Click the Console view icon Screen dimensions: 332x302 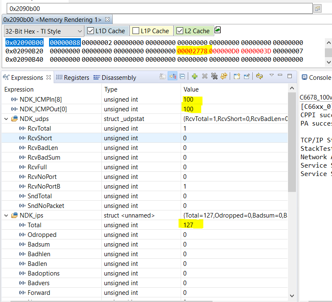pyautogui.click(x=304, y=77)
